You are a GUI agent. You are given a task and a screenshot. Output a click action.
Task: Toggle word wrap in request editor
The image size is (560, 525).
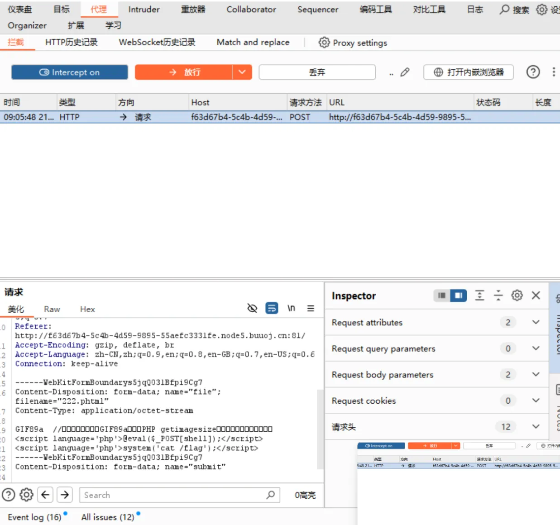point(272,308)
